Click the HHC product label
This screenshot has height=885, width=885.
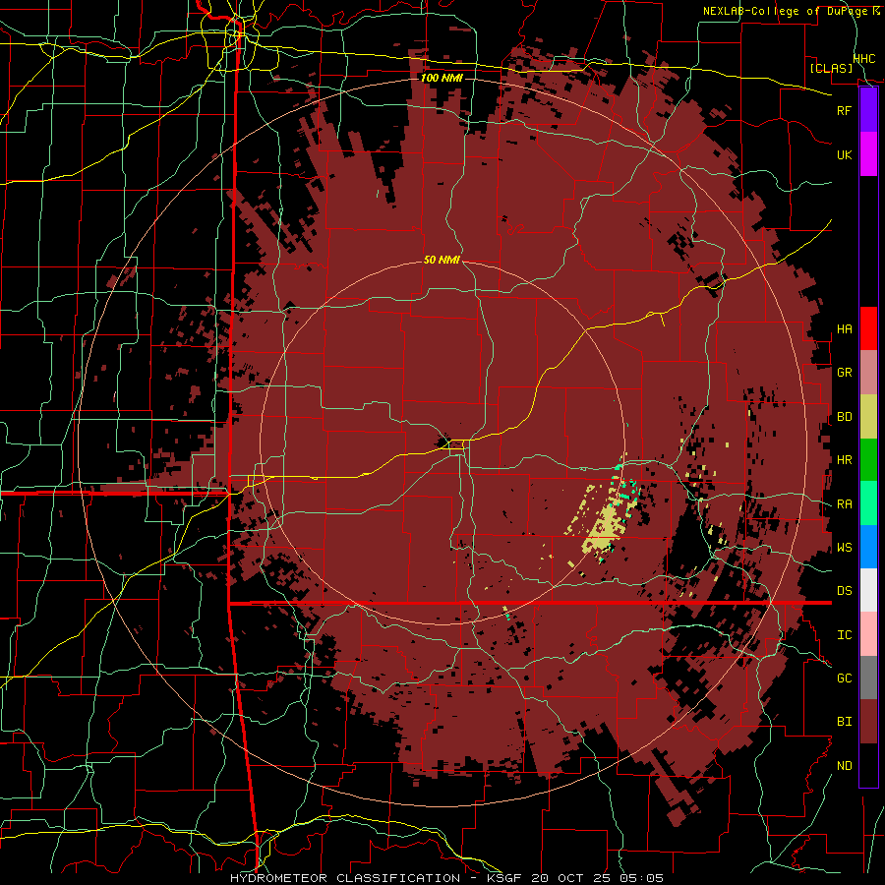coord(864,59)
